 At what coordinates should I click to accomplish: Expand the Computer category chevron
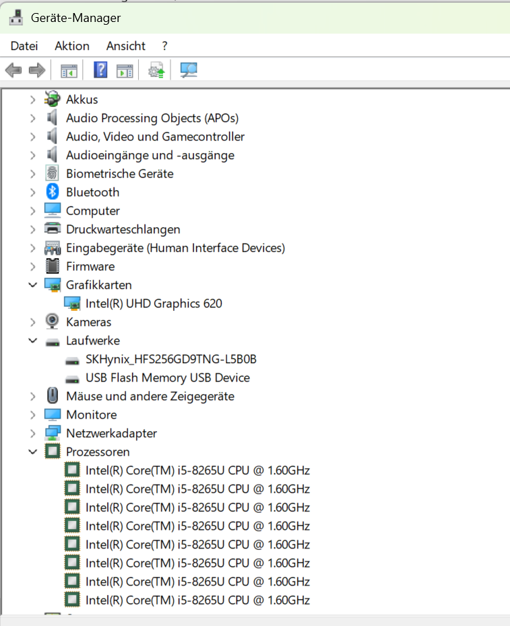pos(32,211)
